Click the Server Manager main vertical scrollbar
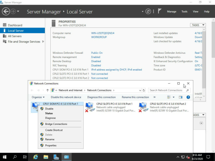The width and height of the screenshot is (215, 161). click(213, 39)
